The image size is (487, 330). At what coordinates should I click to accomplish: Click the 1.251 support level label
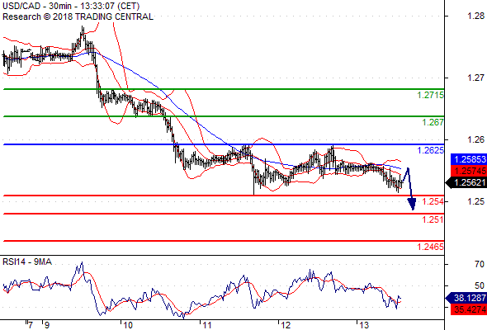[433, 219]
